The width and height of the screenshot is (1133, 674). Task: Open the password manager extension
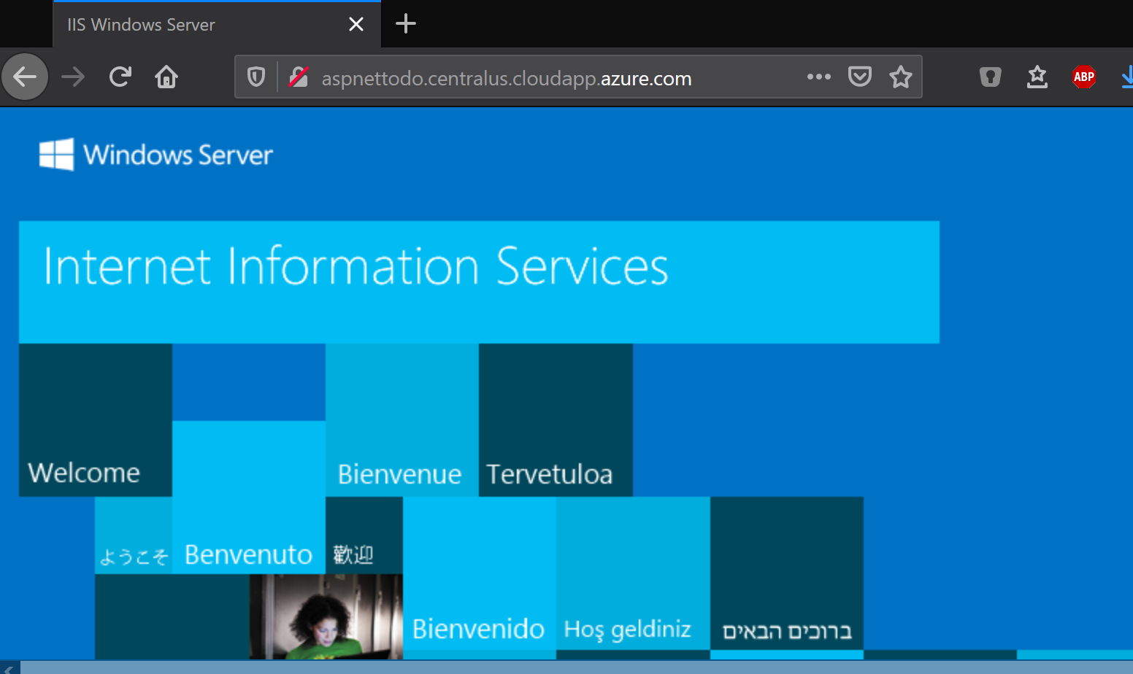(991, 77)
